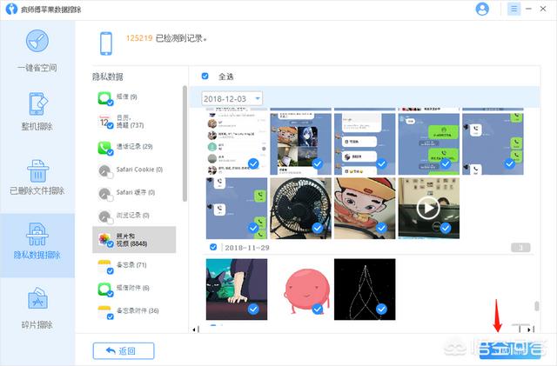Image resolution: width=557 pixels, height=366 pixels.
Task: Open the hamburger menu in title bar
Action: 514,9
